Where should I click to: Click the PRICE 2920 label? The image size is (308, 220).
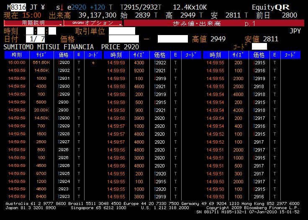[120, 47]
